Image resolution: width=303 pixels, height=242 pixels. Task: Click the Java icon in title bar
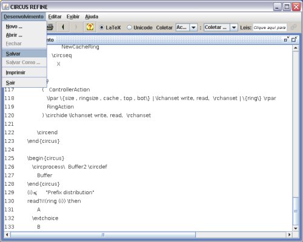(6, 7)
